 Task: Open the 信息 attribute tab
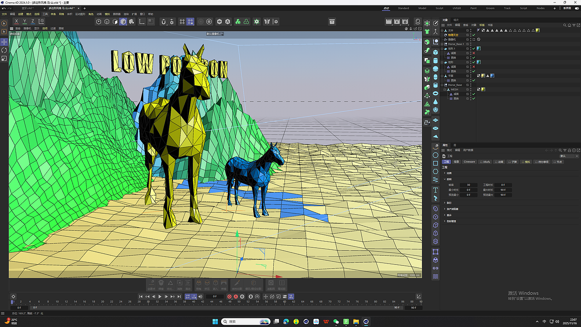[457, 162]
